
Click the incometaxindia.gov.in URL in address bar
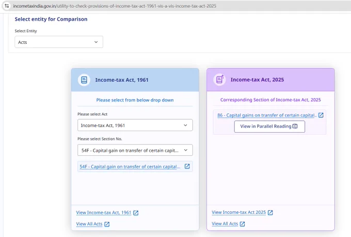(x=115, y=6)
